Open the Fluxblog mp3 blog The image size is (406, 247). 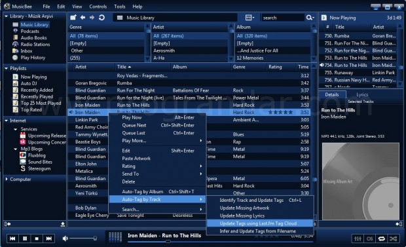(x=37, y=155)
